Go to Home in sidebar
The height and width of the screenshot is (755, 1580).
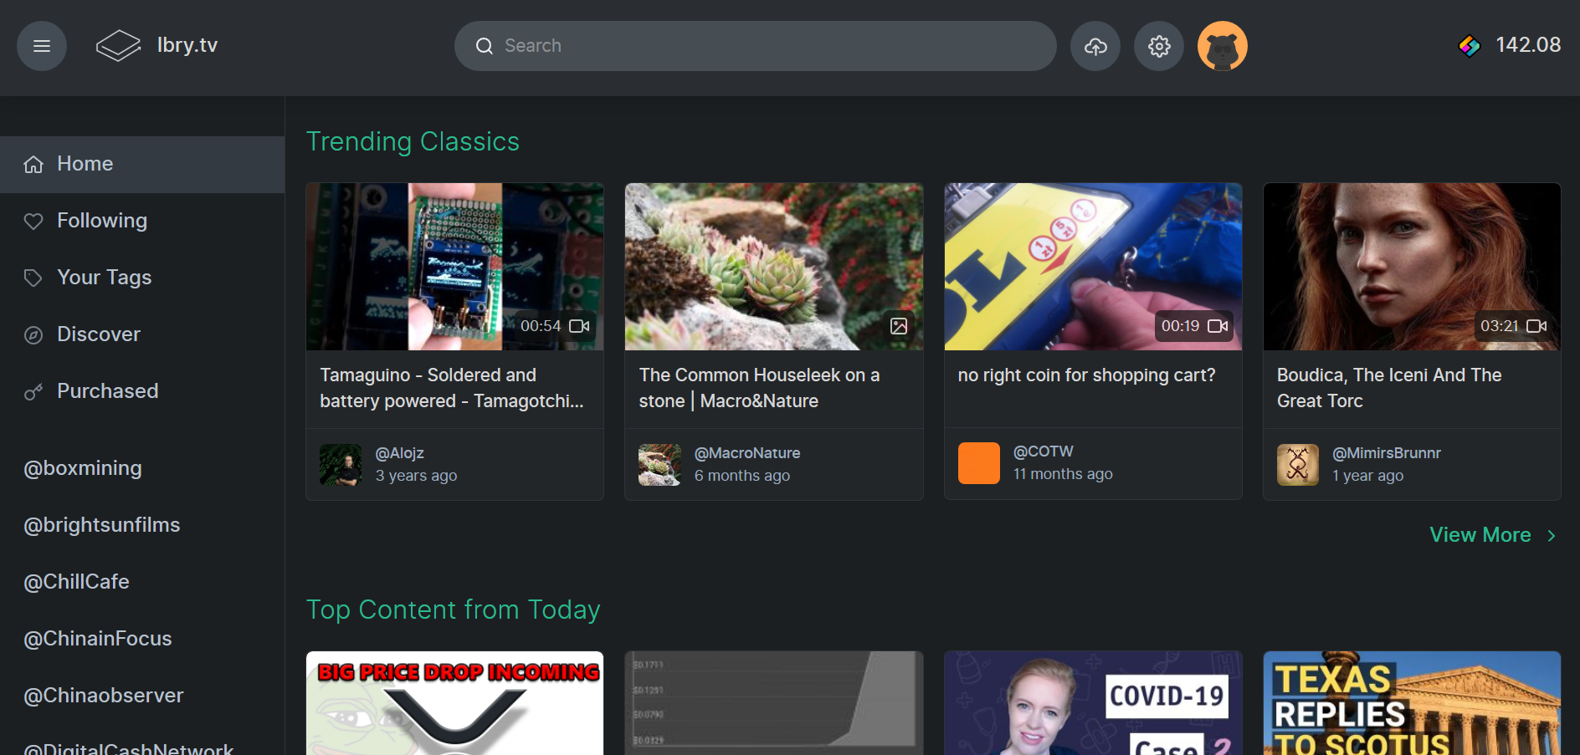(x=142, y=165)
